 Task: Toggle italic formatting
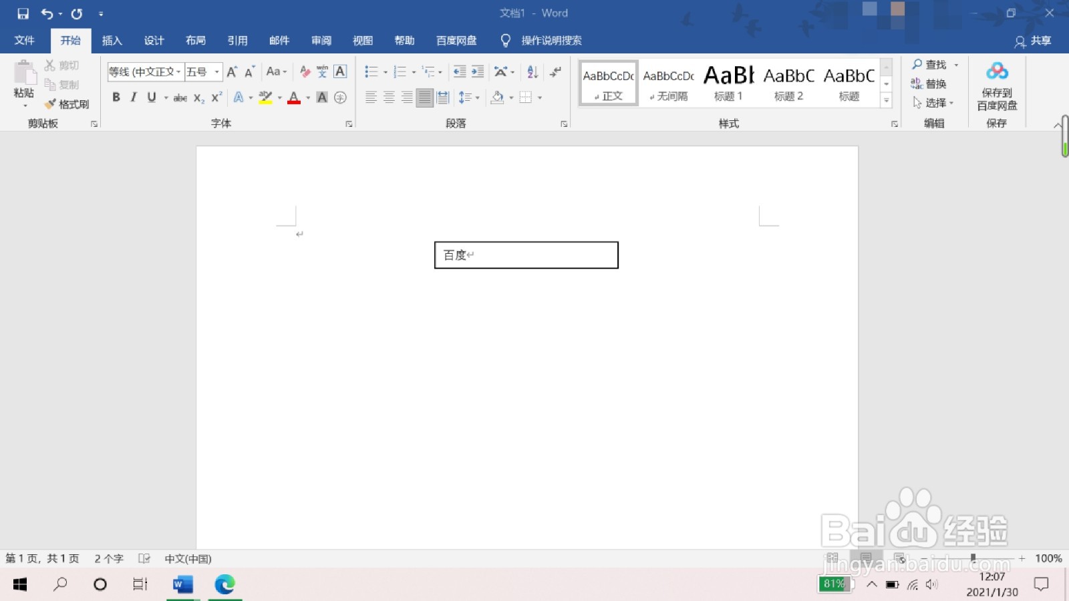click(x=134, y=97)
